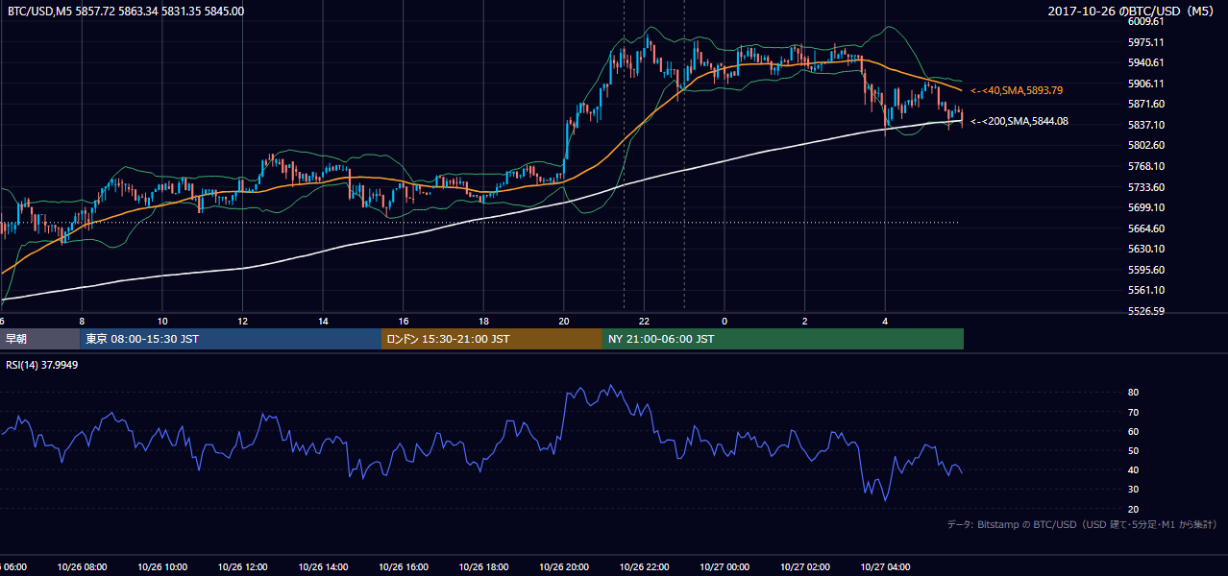Click price axis label 5940.61
Viewport: 1228px width, 576px height.
1146,62
